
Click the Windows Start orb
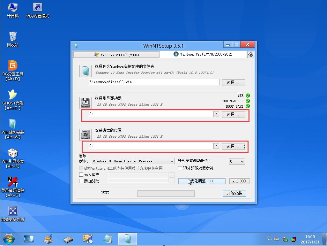coord(9,239)
